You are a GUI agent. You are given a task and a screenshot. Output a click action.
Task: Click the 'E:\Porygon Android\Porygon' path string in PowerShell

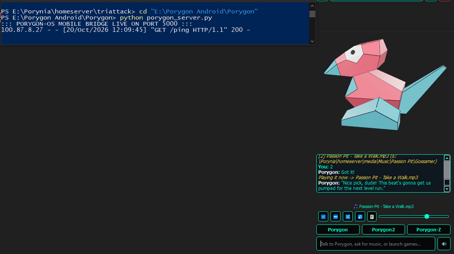[x=204, y=12]
